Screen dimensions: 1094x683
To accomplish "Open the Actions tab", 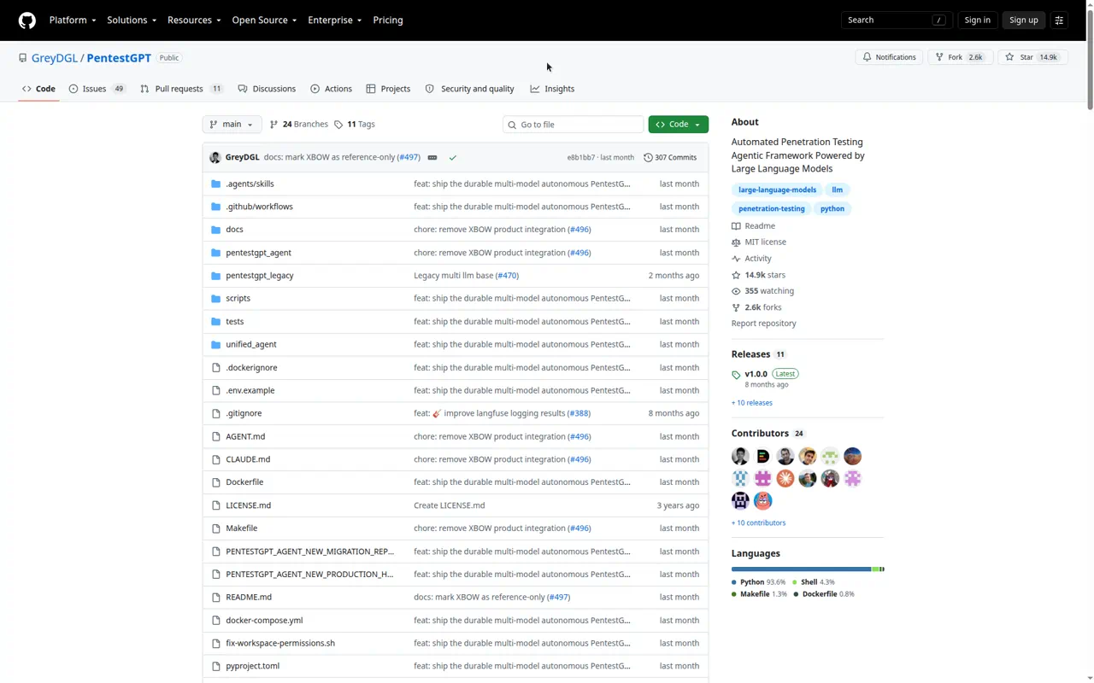I will coord(331,89).
